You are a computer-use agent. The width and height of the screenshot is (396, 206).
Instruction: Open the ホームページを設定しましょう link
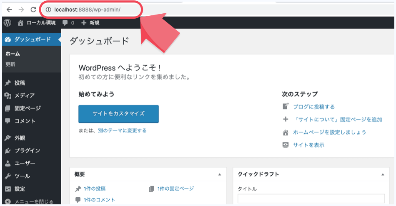click(330, 132)
